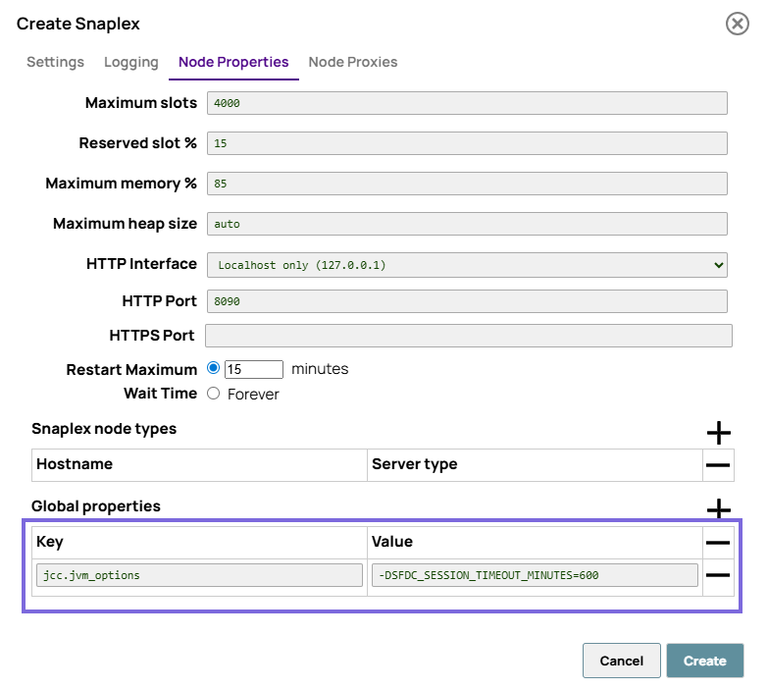Click the Global properties heading
Viewport: 768px width, 689px height.
pyautogui.click(x=96, y=506)
